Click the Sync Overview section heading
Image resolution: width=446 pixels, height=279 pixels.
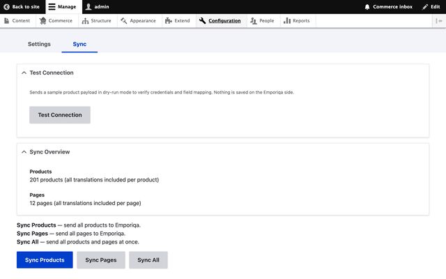click(x=49, y=152)
